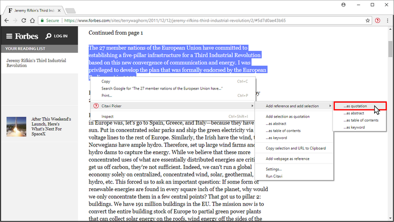Click the green Secure padlock icon
Screen dimensions: 394x222
point(42,21)
